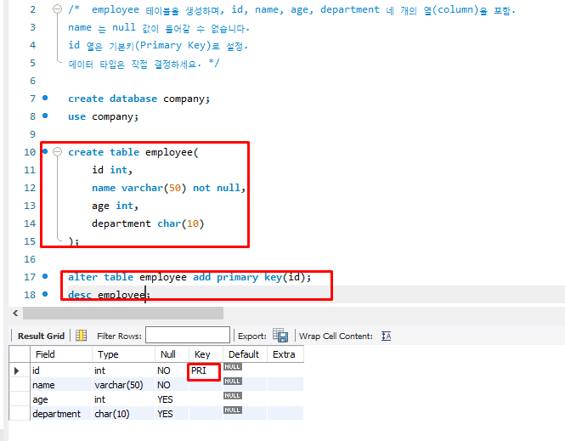Click the row header of the department row
The image size is (565, 441).
tap(20, 414)
